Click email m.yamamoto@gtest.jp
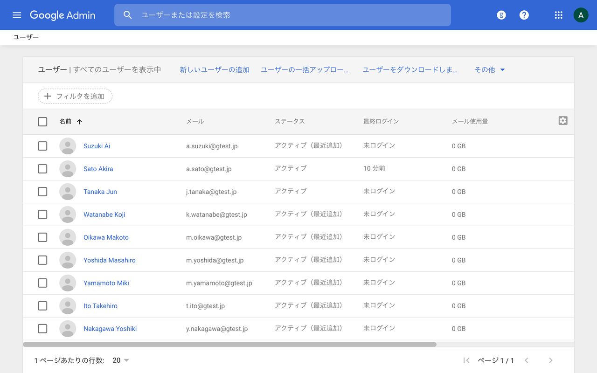Viewport: 597px width, 373px height. 219,283
